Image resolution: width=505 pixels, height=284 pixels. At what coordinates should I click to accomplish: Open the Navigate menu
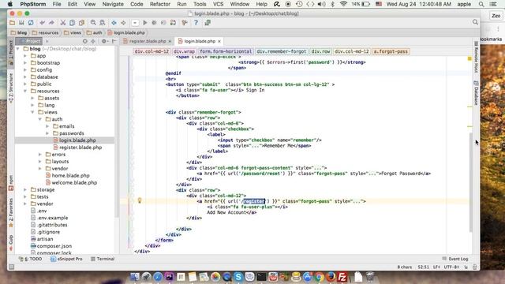pyautogui.click(x=113, y=4)
